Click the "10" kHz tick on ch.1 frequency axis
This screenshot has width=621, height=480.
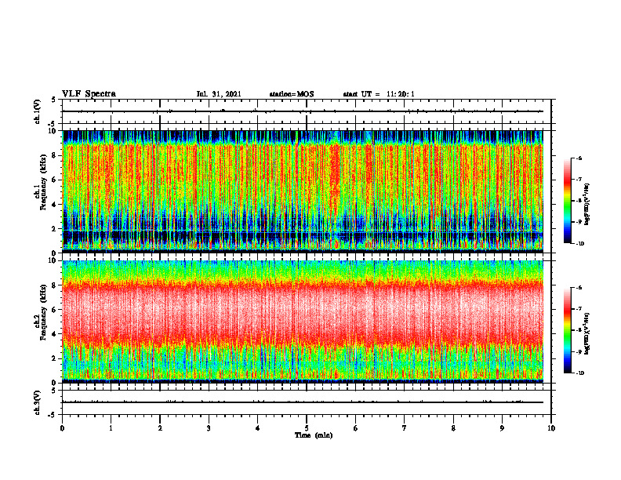[53, 131]
